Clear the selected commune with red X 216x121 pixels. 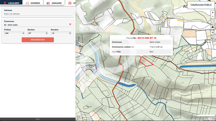tap(70, 24)
